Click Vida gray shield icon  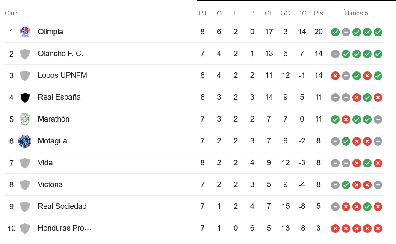(x=25, y=163)
